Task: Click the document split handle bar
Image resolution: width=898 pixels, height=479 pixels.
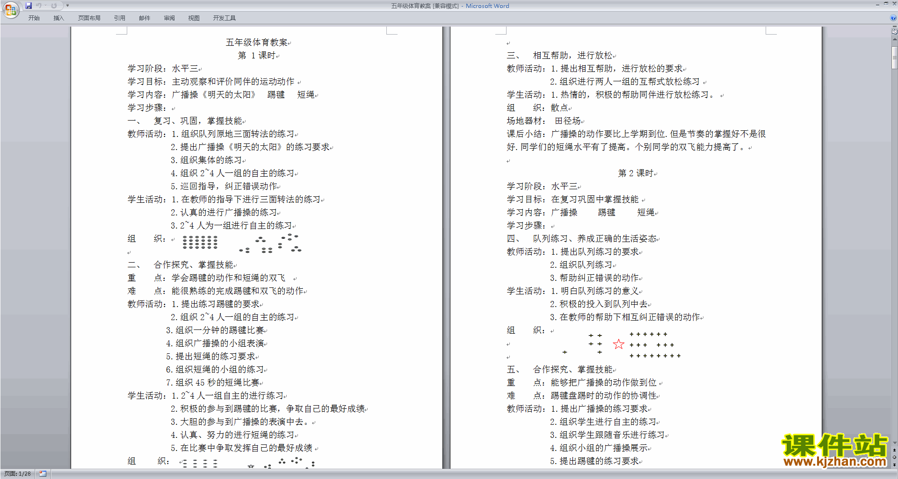Action: click(894, 27)
